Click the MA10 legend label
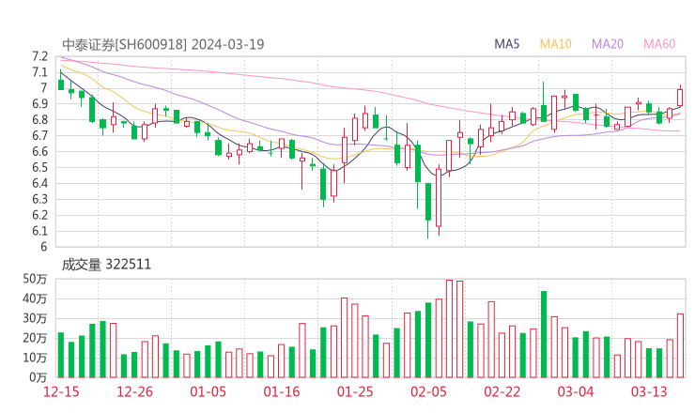695x413 pixels. (x=555, y=44)
